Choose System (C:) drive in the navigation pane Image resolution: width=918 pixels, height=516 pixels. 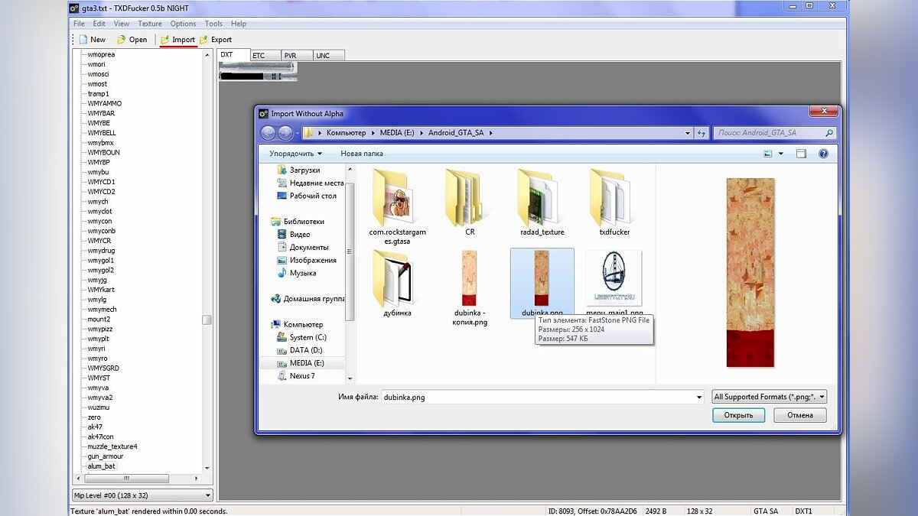308,337
